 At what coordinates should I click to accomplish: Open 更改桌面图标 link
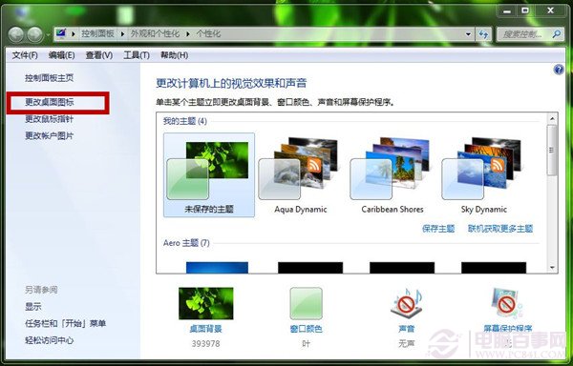coord(50,102)
